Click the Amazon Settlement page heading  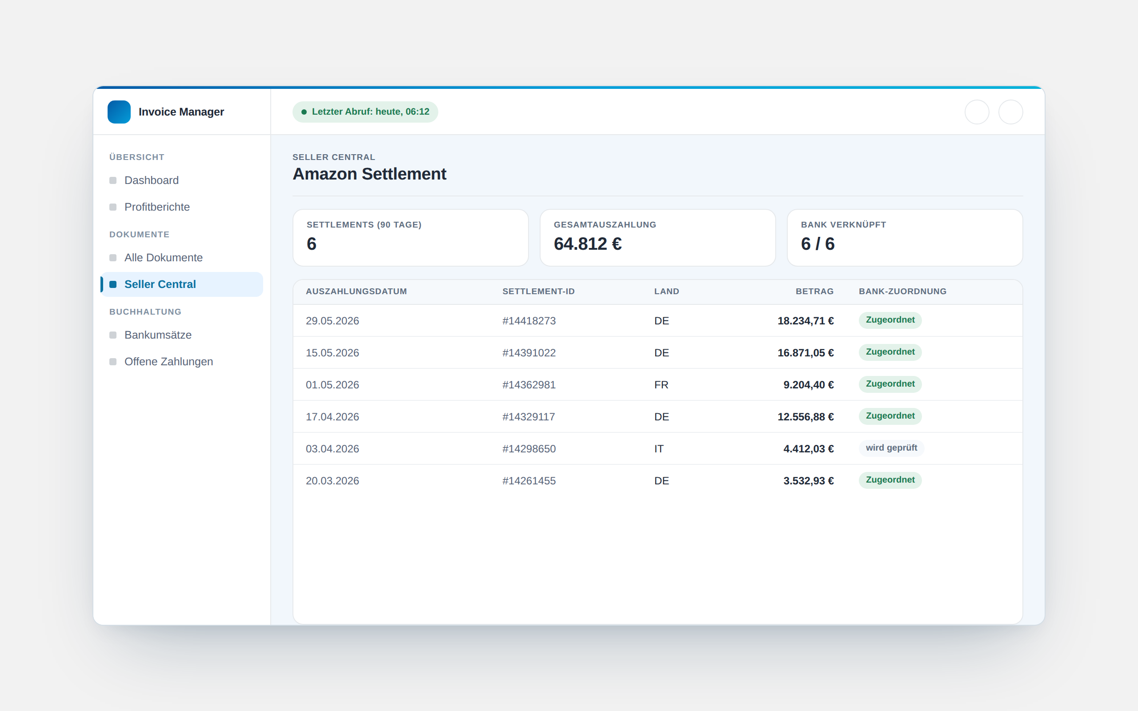pos(369,174)
